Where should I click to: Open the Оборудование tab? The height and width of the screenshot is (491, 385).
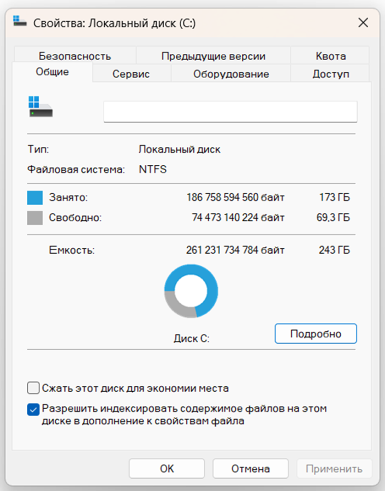click(x=231, y=74)
